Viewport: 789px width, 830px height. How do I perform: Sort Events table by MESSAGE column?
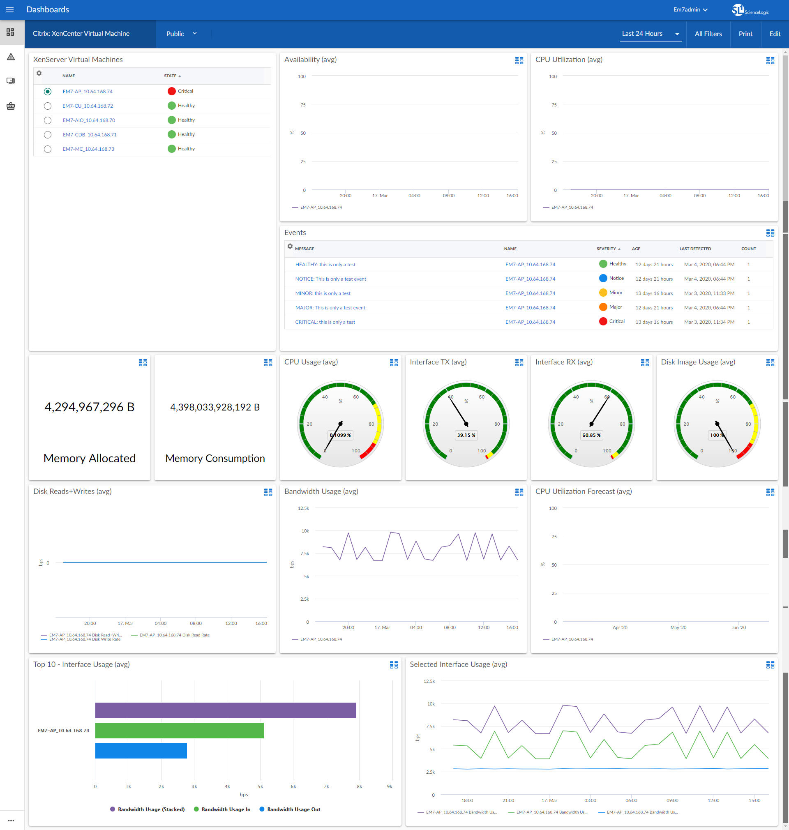tap(305, 249)
